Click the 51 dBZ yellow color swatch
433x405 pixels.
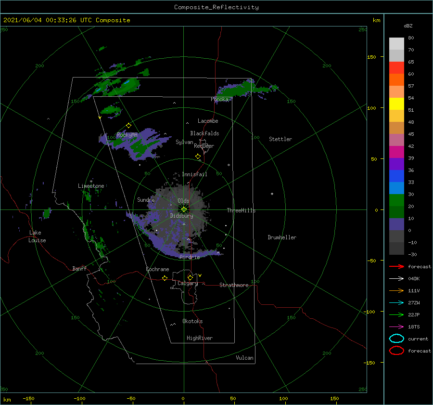[x=396, y=104]
